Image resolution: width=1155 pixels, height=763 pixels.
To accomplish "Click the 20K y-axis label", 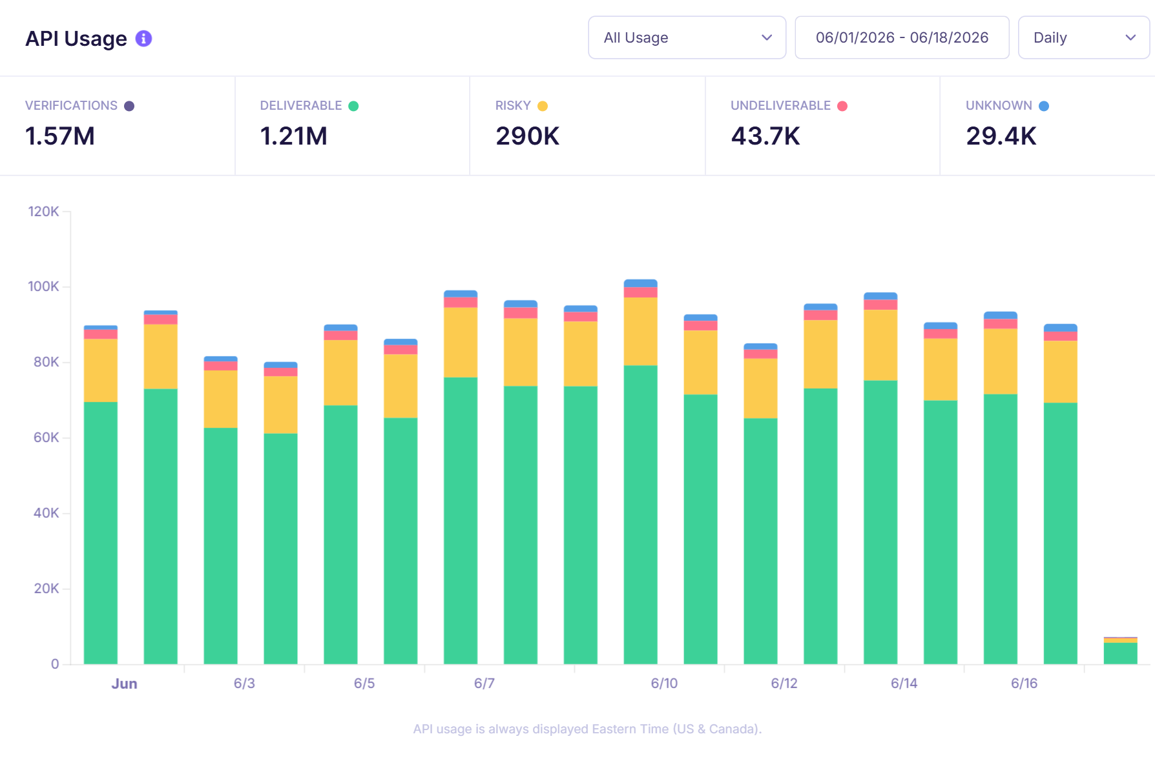I will 46,588.
